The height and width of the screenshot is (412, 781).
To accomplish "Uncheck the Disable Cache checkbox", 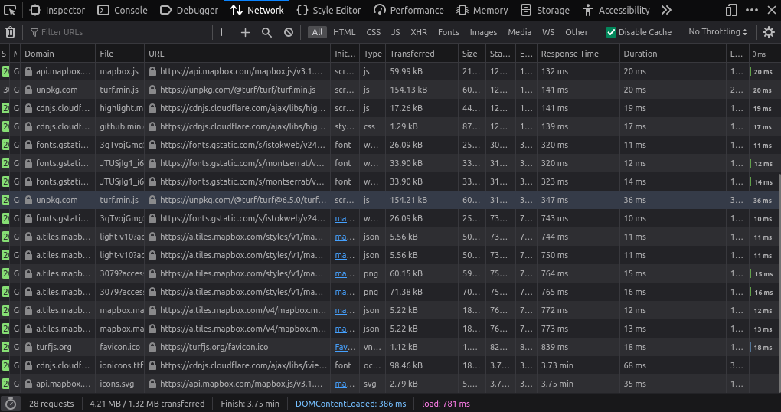I will pos(611,32).
